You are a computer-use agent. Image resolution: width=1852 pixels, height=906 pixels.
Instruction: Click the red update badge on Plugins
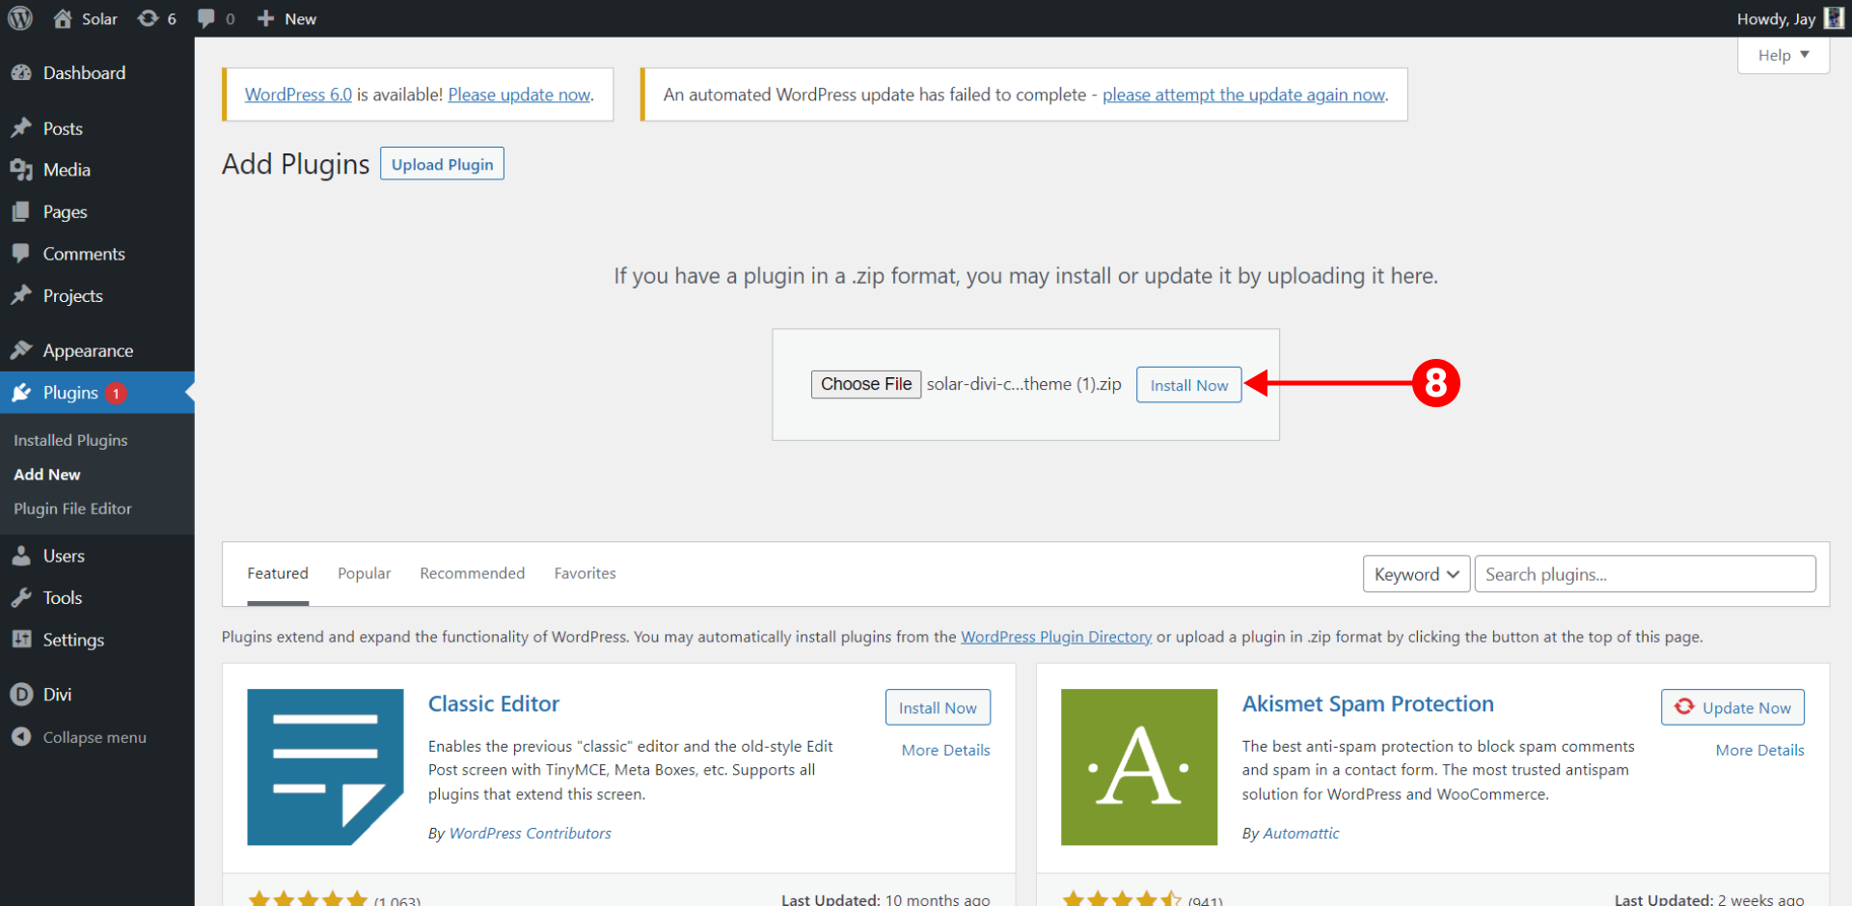tap(116, 393)
